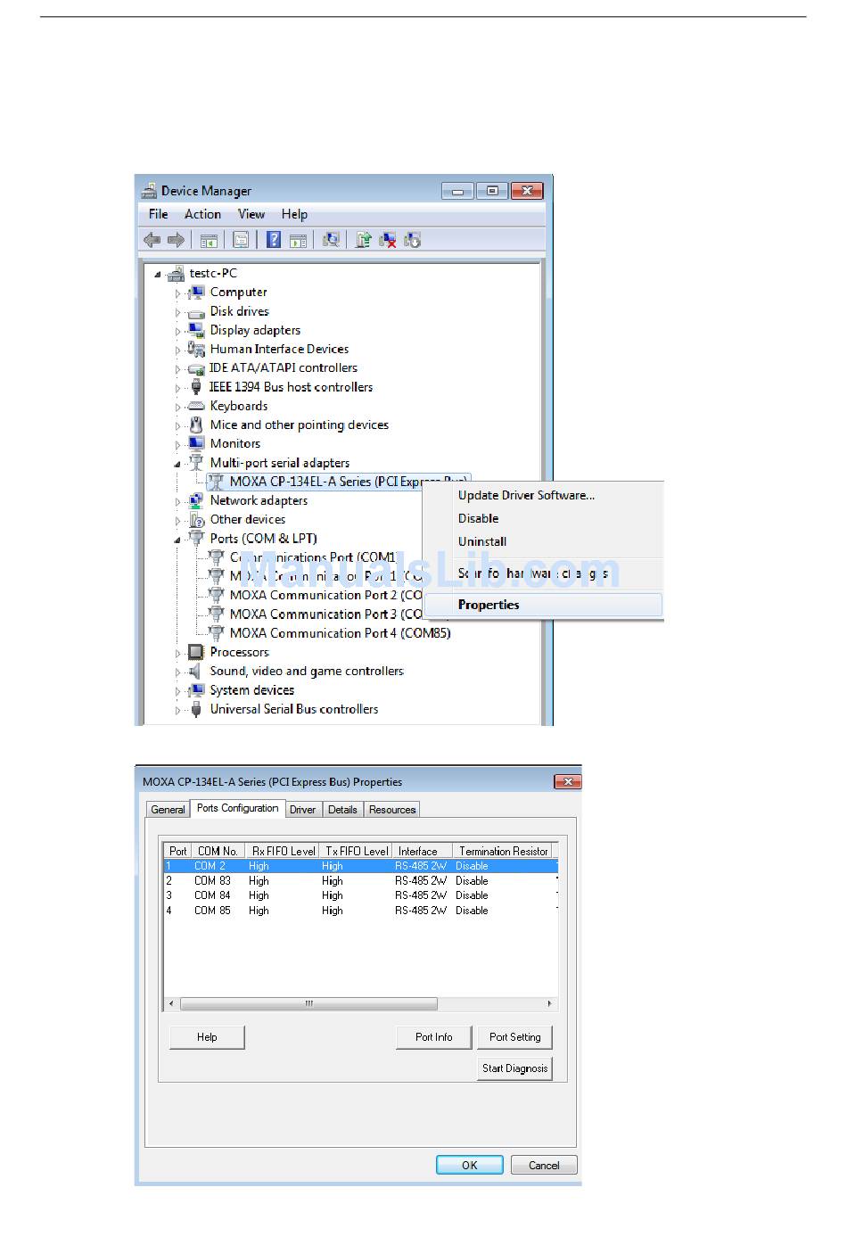
Task: Expand the IDE ATA/ATAPI controllers node
Action: (177, 368)
